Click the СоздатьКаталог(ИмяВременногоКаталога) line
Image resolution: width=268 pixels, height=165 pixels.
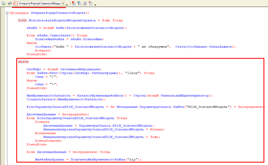[66, 99]
